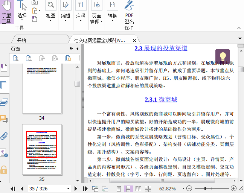Open the digital signatures sidebar panel
Image resolution: width=244 pixels, height=193 pixels.
click(4, 153)
